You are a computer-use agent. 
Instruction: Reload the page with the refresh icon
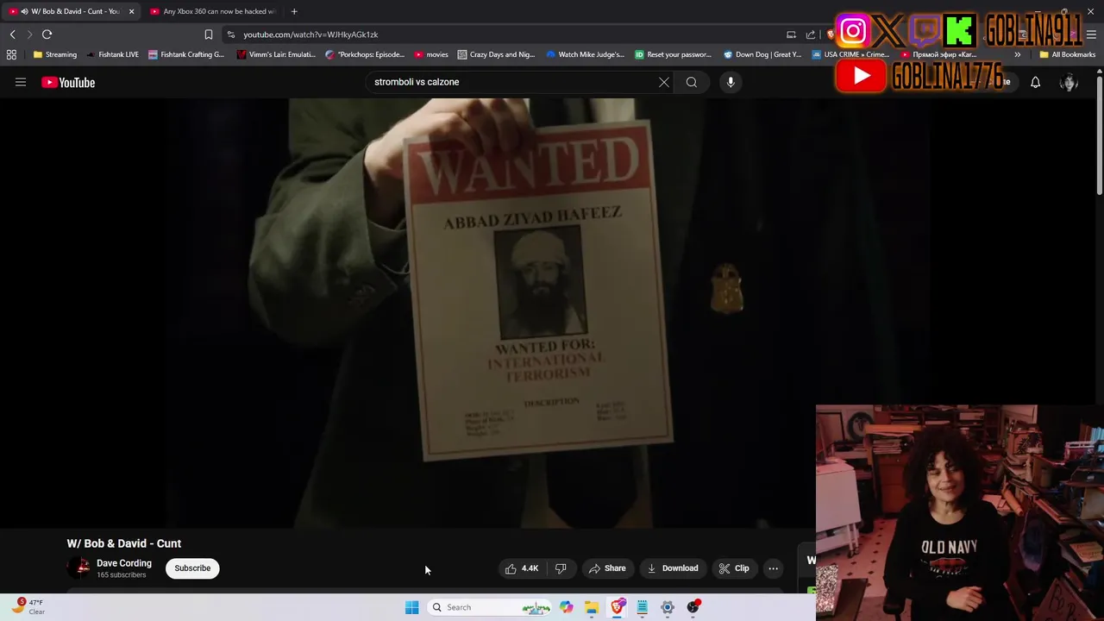pos(47,34)
